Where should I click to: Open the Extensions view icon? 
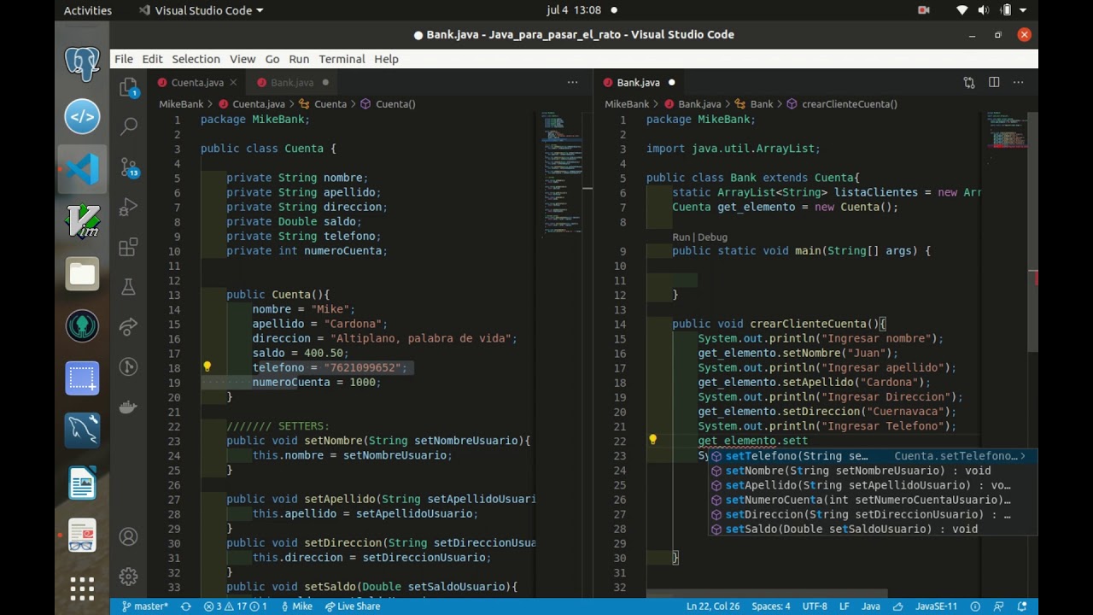point(129,247)
